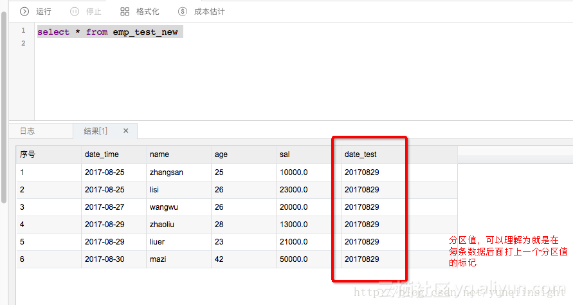Select the cell containing mazi
The image size is (573, 305).
click(179, 259)
